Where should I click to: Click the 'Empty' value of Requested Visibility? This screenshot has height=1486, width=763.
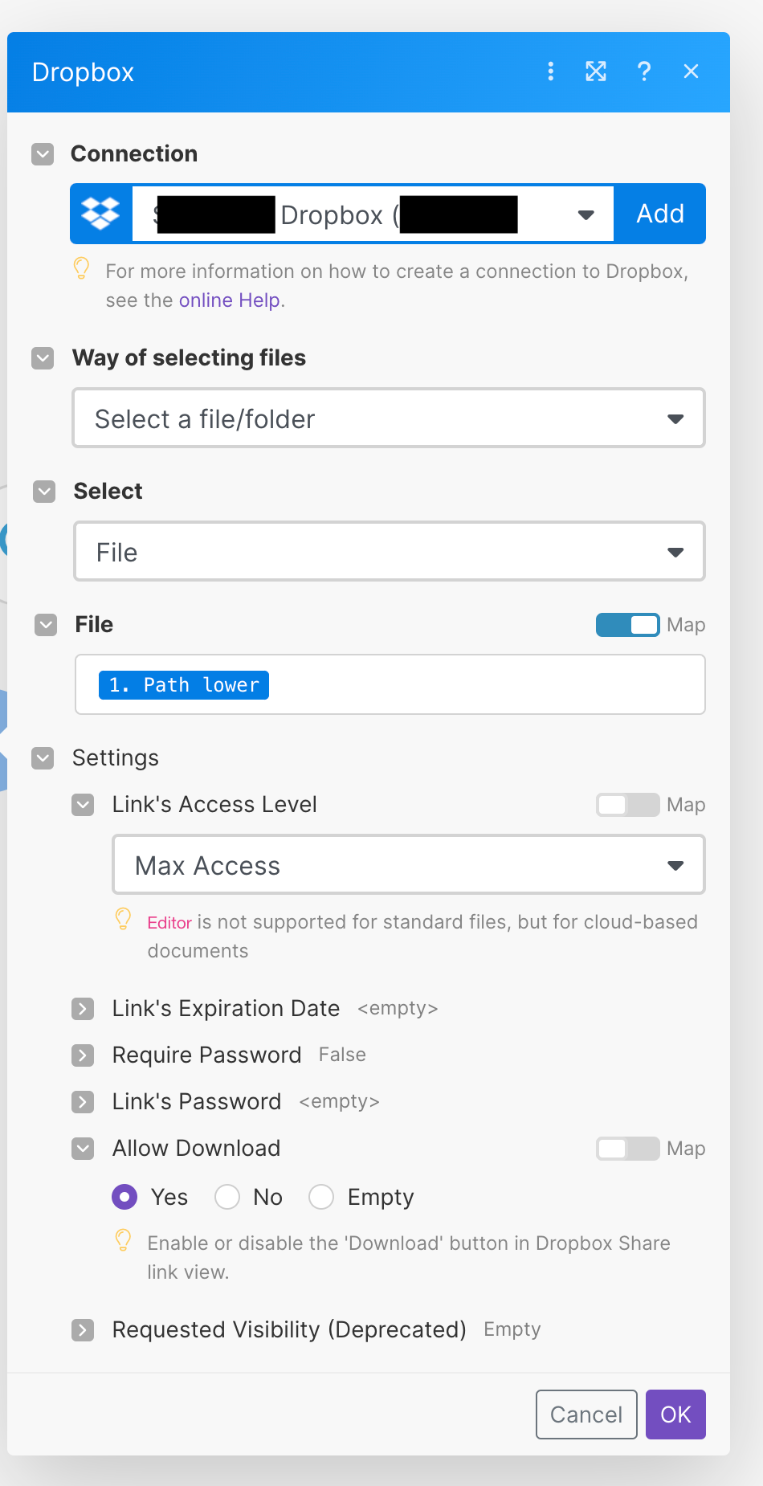(x=512, y=1330)
